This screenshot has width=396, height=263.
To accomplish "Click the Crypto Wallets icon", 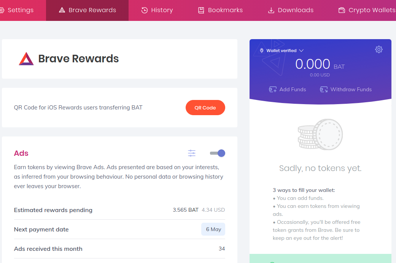I will coord(342,10).
